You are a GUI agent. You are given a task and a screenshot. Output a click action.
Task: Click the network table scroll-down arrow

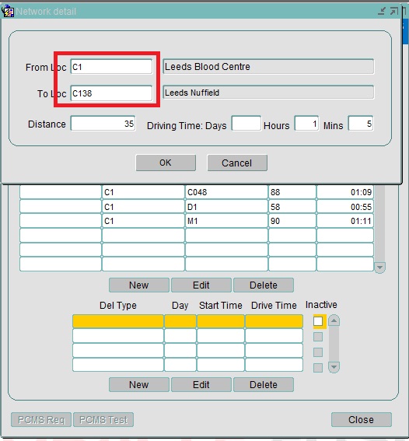(379, 268)
